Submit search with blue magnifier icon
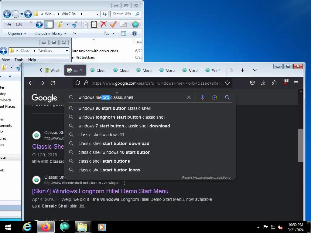 [x=227, y=97]
